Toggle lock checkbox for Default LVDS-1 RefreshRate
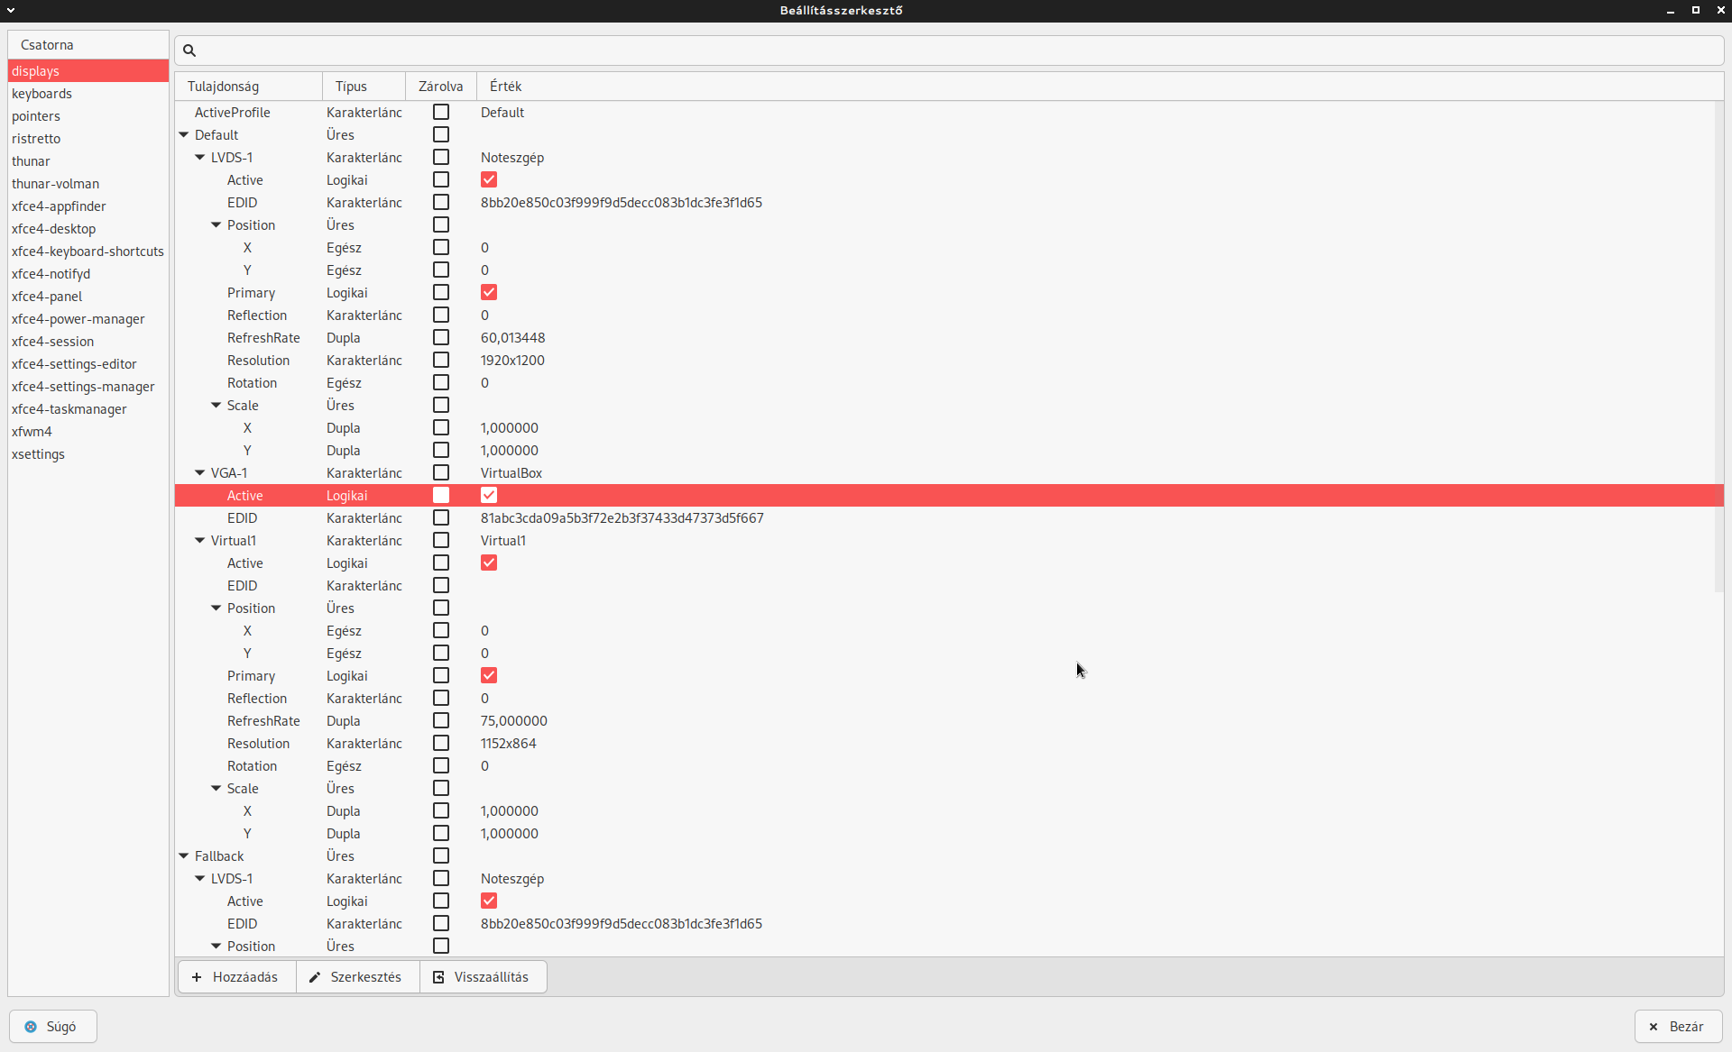The width and height of the screenshot is (1732, 1052). [441, 337]
